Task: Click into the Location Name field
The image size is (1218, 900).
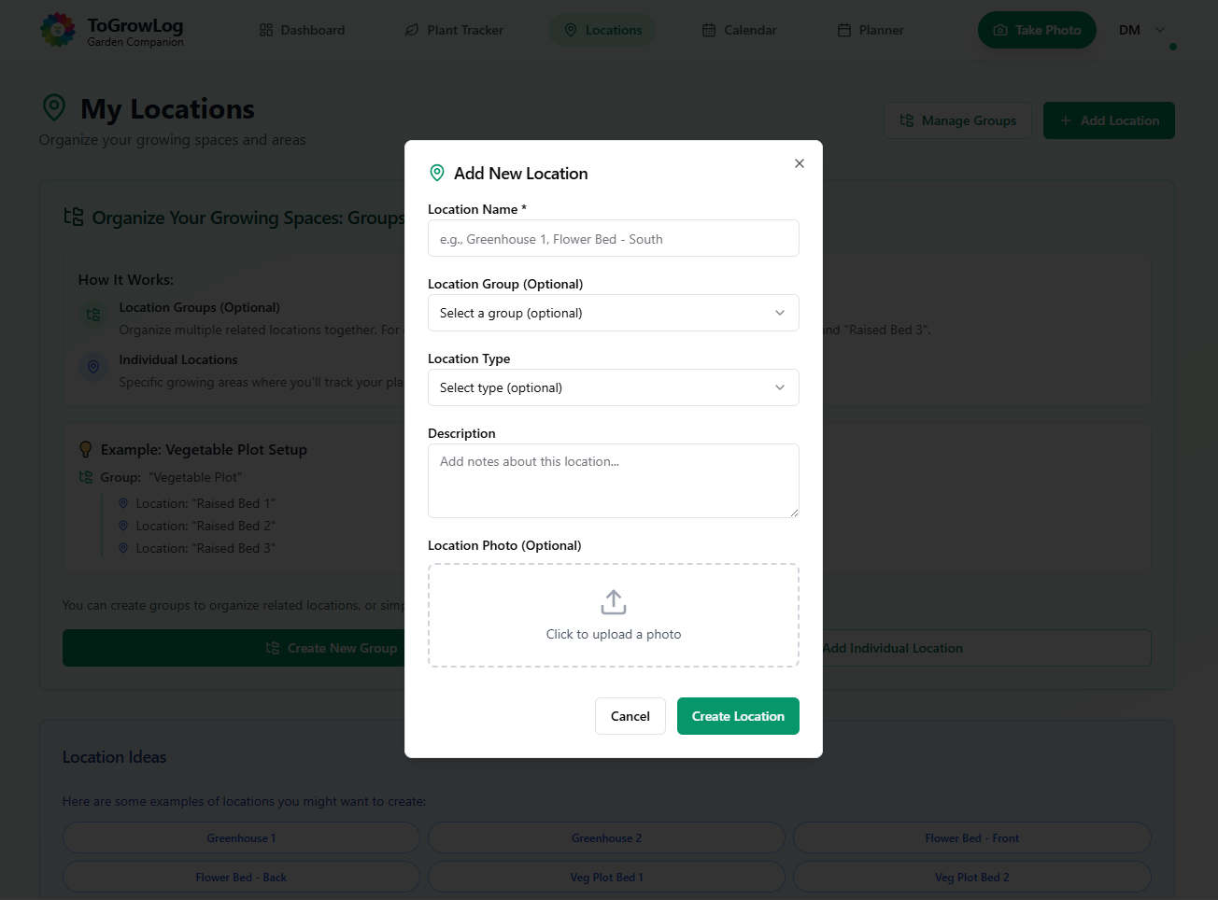Action: coord(613,238)
